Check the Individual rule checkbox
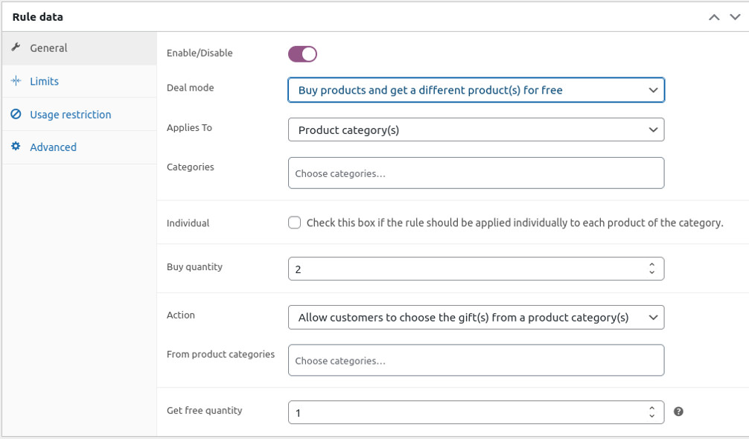The image size is (749, 439). [295, 222]
